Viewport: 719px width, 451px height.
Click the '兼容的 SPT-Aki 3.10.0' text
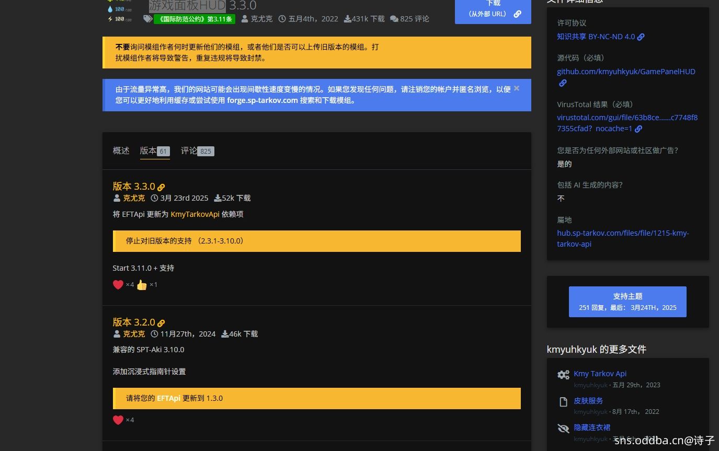149,350
